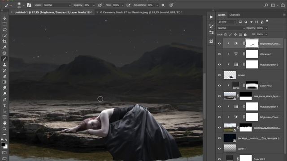Open the layer blend mode dropdown
Viewport: 287px width, 161px height.
[x=231, y=28]
